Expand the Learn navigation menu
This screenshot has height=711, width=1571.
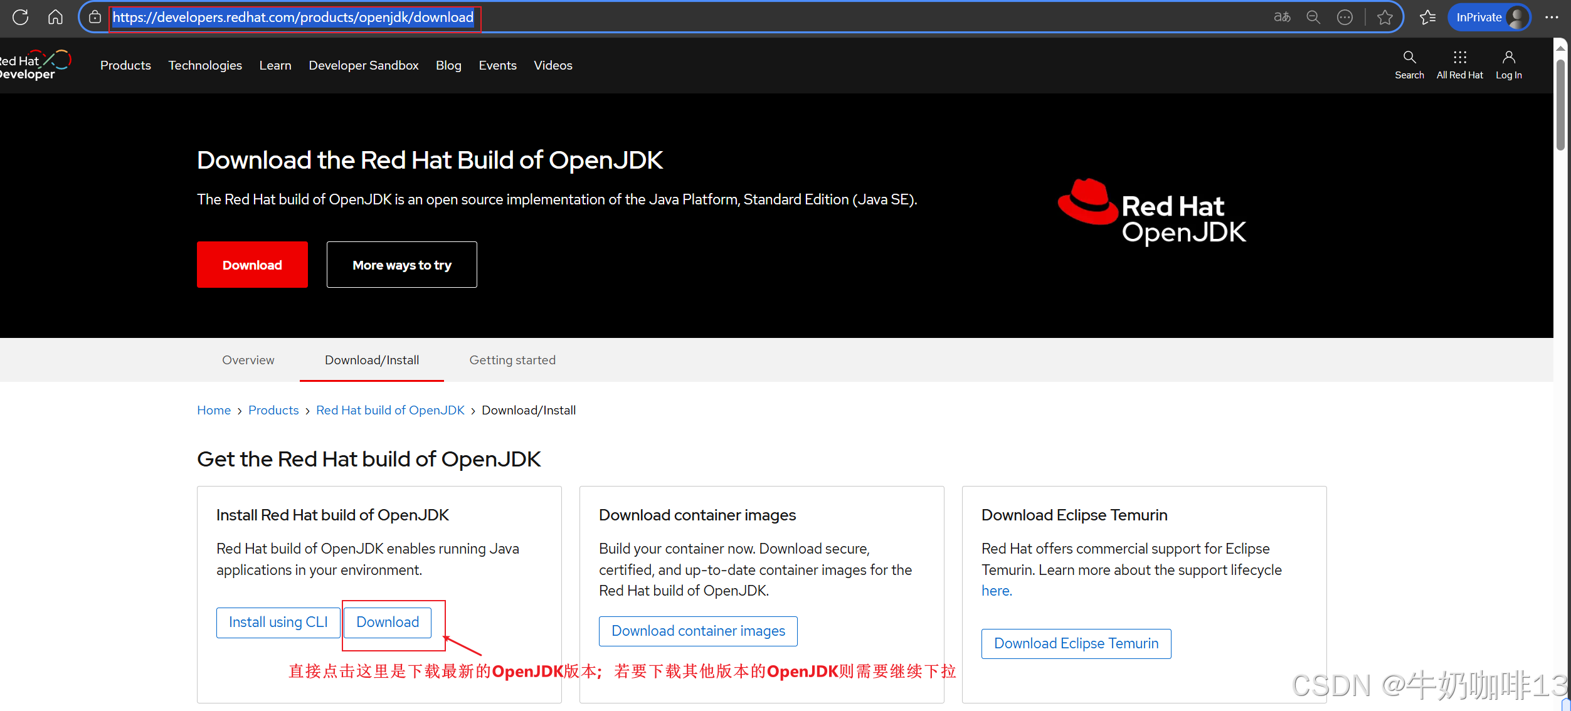[275, 65]
